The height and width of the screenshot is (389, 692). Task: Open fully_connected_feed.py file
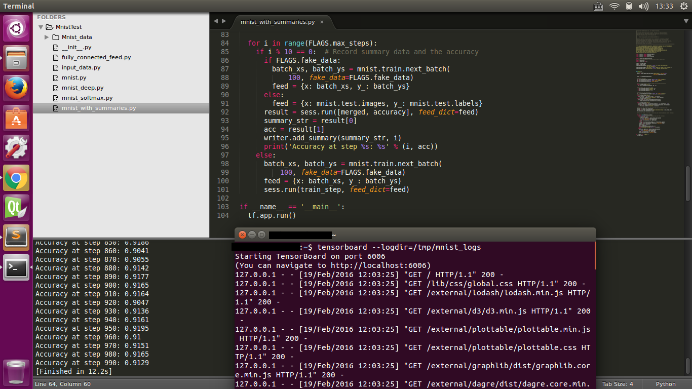[96, 57]
